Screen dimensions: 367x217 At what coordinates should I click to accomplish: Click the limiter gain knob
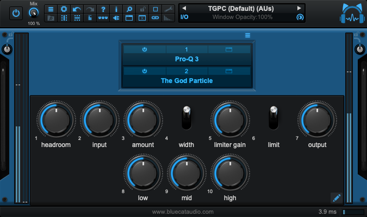click(231, 120)
